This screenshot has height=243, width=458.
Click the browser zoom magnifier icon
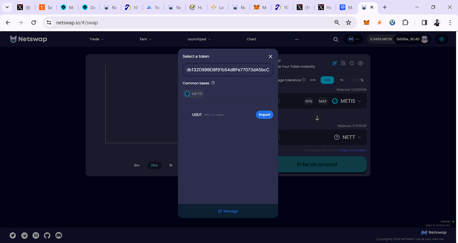(x=337, y=23)
